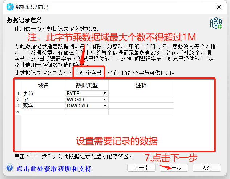
Task: Click the 上一步 button
Action: 141,168
